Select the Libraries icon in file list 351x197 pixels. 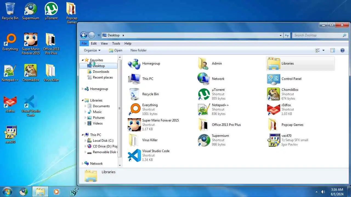tap(274, 63)
